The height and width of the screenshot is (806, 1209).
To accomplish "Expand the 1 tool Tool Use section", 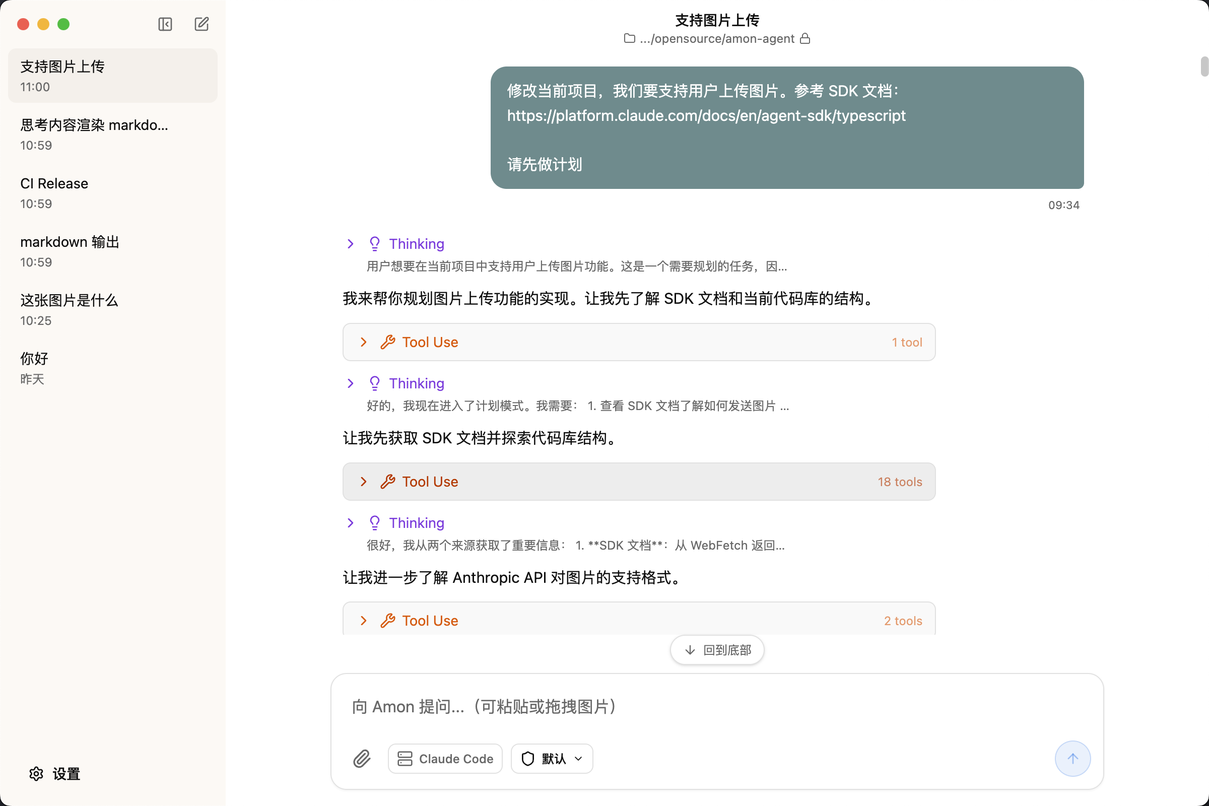I will point(364,342).
